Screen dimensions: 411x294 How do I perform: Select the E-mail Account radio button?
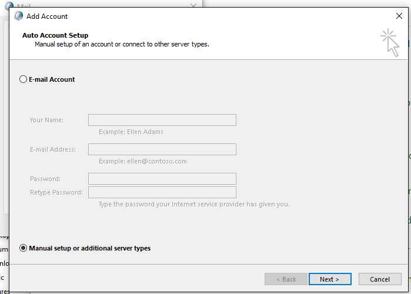(24, 79)
